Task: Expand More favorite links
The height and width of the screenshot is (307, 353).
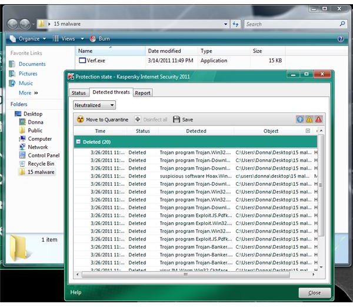Action: [x=28, y=93]
